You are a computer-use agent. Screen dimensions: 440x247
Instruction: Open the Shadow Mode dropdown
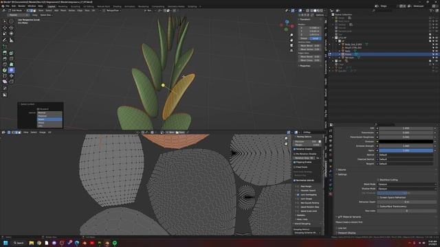coord(407,189)
